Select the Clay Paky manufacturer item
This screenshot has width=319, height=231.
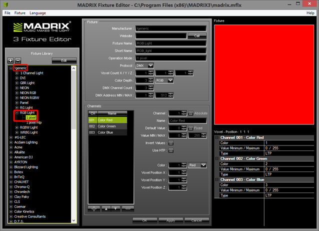[21, 197]
